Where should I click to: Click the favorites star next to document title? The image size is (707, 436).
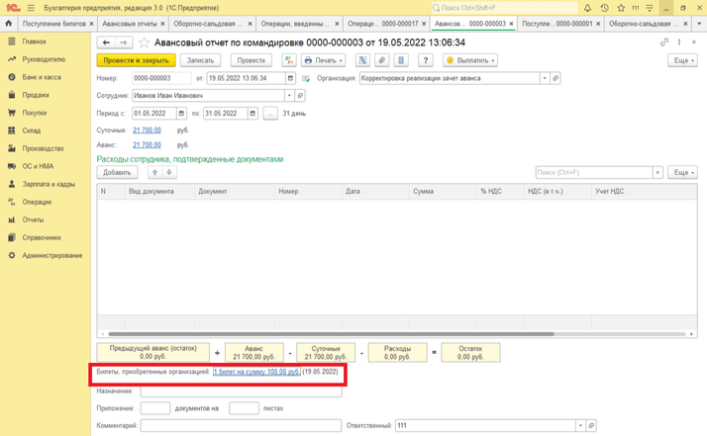coord(144,44)
